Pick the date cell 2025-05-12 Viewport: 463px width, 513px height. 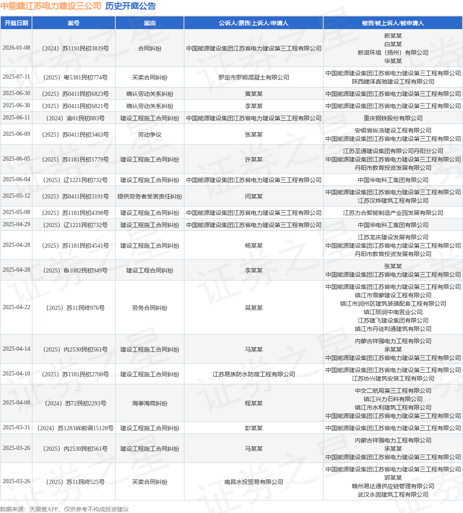pyautogui.click(x=16, y=196)
